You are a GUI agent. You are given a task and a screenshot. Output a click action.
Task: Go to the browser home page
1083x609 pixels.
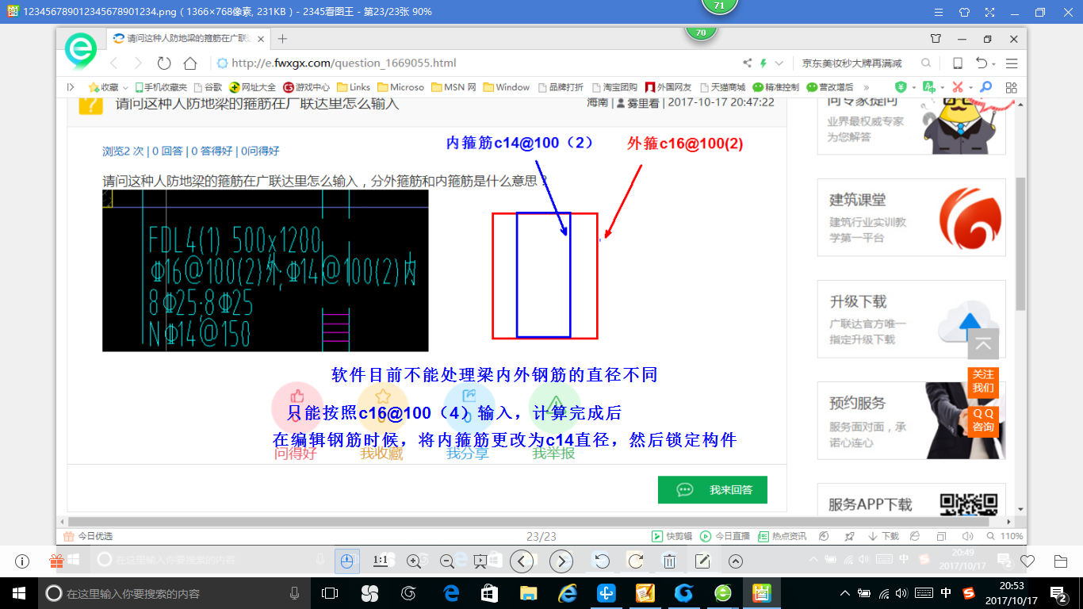point(190,63)
